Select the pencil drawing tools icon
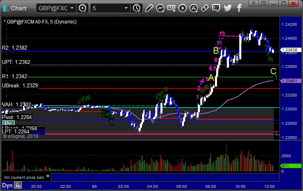Image resolution: width=303 pixels, height=191 pixels. point(149,8)
